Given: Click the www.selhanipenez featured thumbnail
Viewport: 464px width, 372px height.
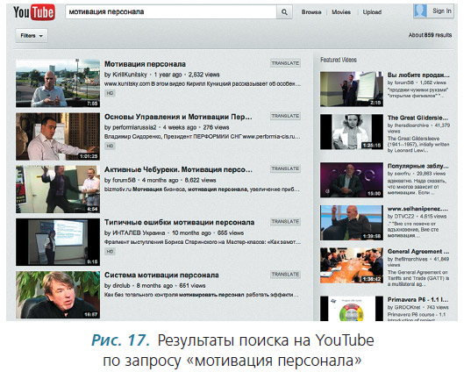Looking at the screenshot, I should 352,223.
